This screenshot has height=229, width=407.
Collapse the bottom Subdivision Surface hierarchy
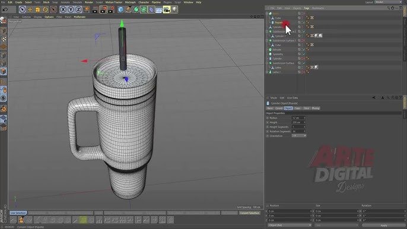click(267, 63)
